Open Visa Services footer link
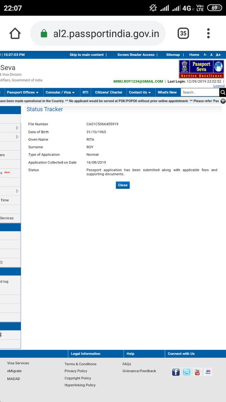Screen dimensions: 226x402 18,363
